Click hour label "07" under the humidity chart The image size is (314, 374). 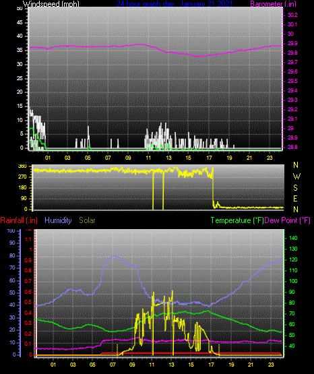[113, 365]
